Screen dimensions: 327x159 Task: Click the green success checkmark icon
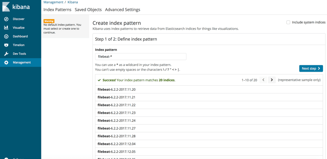99,80
